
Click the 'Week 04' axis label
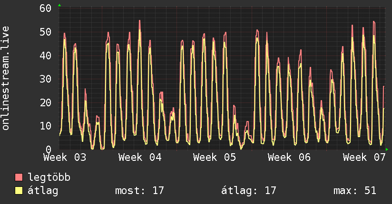click(x=140, y=158)
